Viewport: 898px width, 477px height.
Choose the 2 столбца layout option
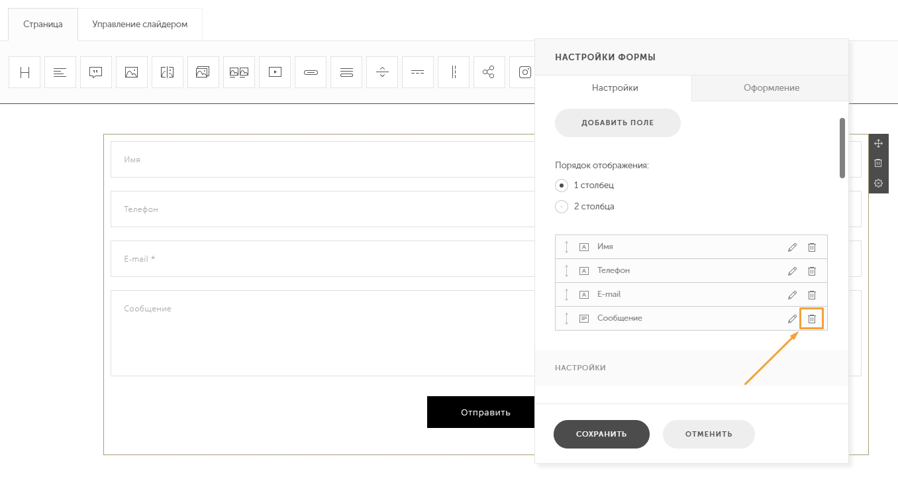click(x=562, y=207)
